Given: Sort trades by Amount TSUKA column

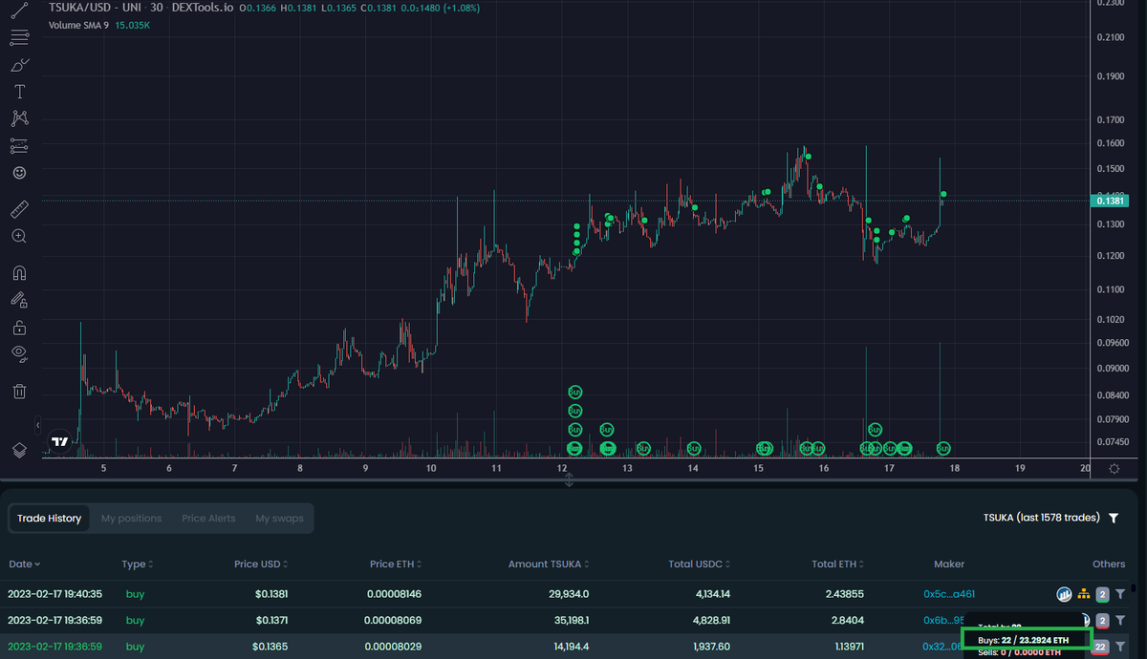Looking at the screenshot, I should 549,564.
